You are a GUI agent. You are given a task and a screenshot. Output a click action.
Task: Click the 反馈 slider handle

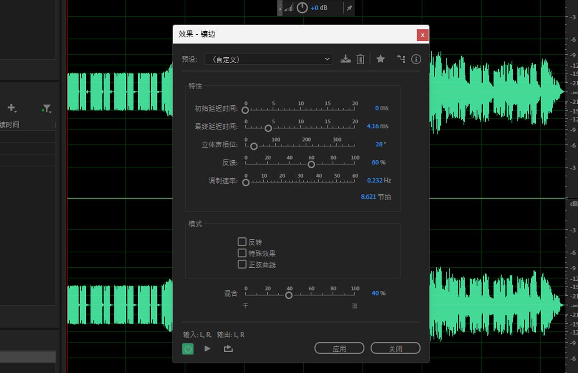(x=311, y=164)
